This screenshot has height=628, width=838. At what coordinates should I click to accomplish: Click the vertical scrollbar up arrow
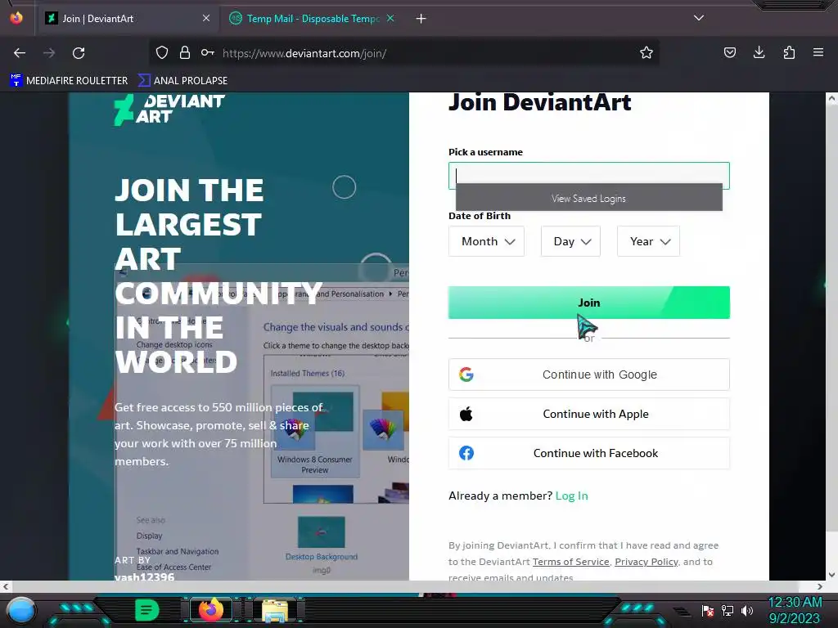(x=831, y=98)
